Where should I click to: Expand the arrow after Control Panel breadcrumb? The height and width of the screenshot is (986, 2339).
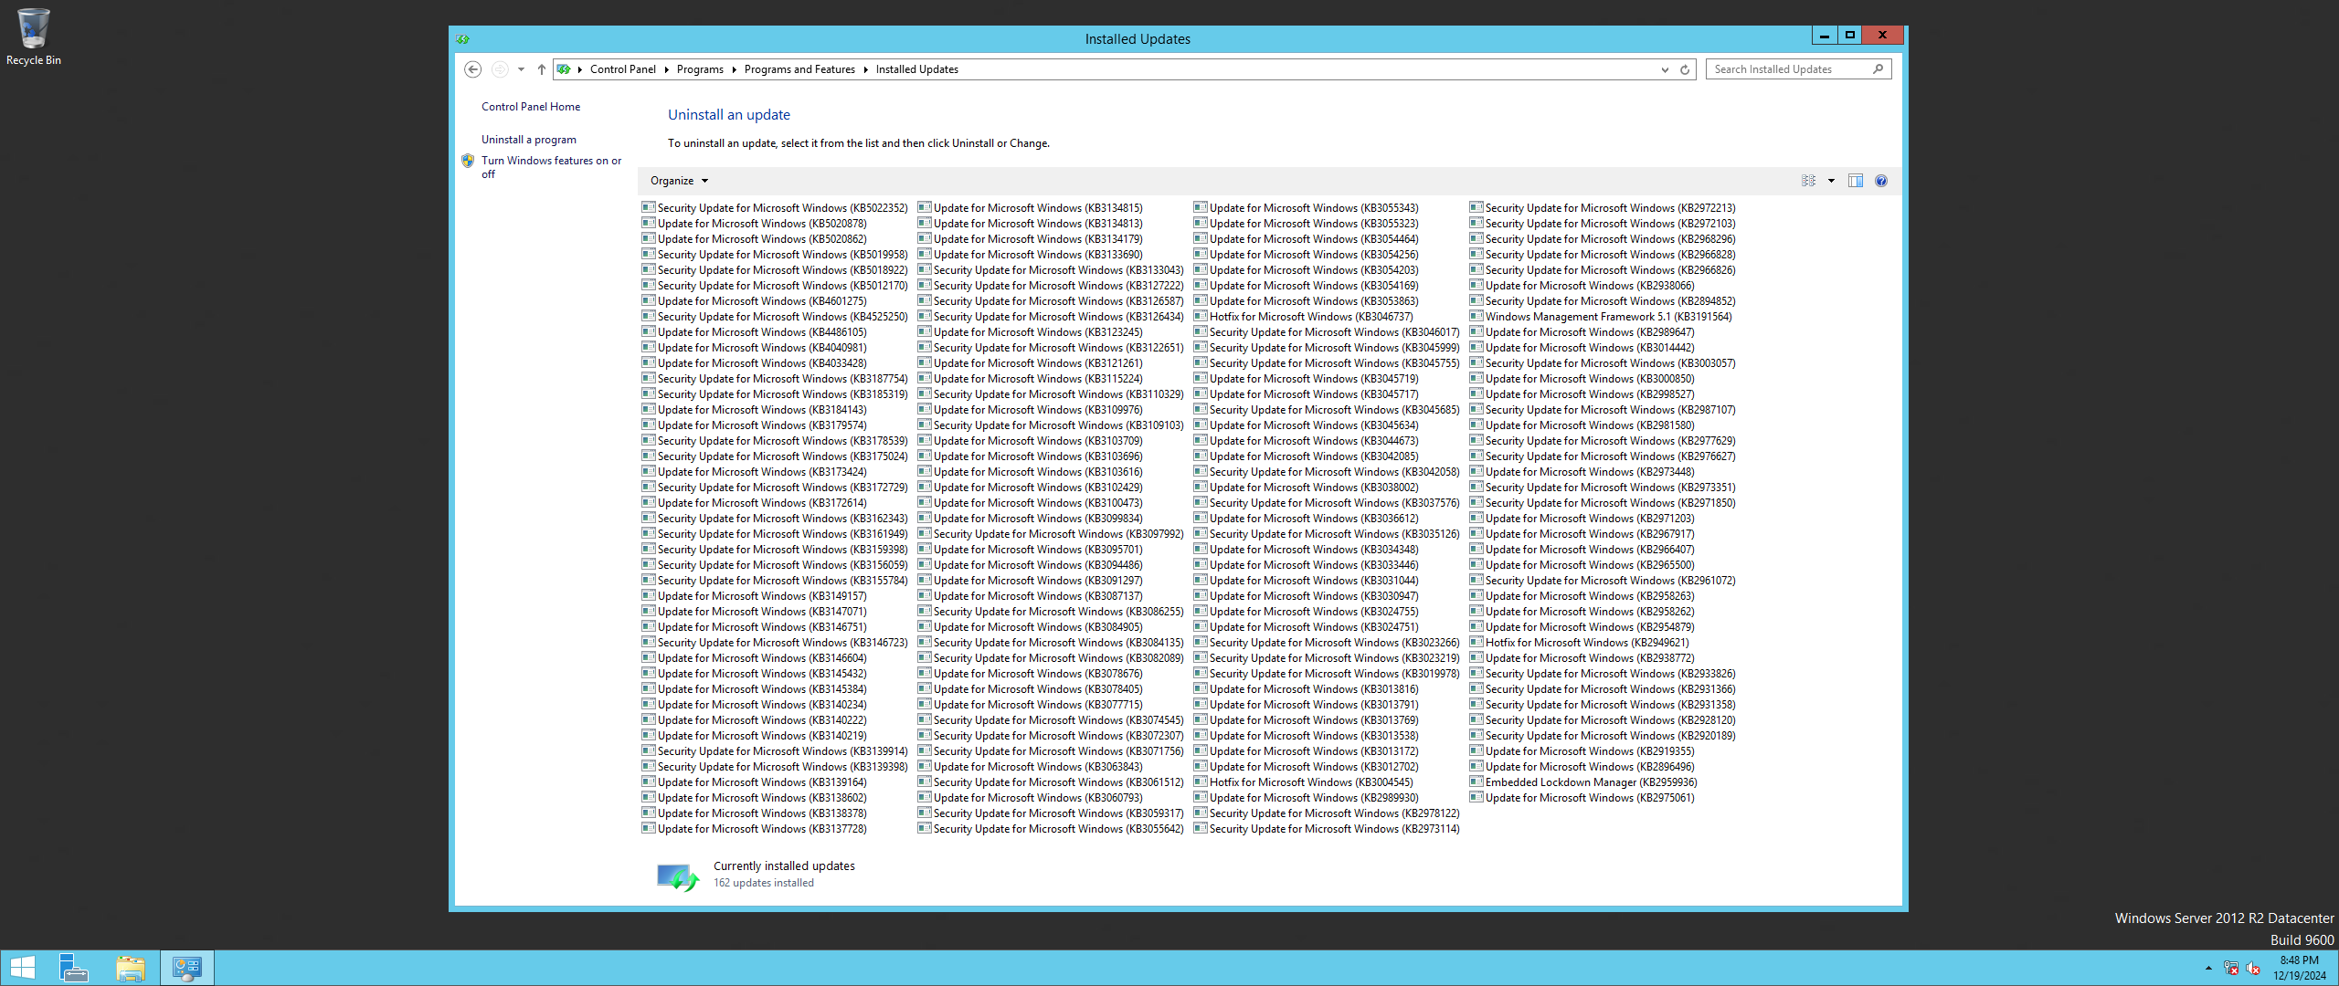[x=667, y=69]
